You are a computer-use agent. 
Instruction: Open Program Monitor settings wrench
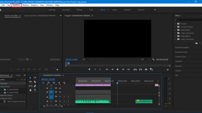pos(153,60)
